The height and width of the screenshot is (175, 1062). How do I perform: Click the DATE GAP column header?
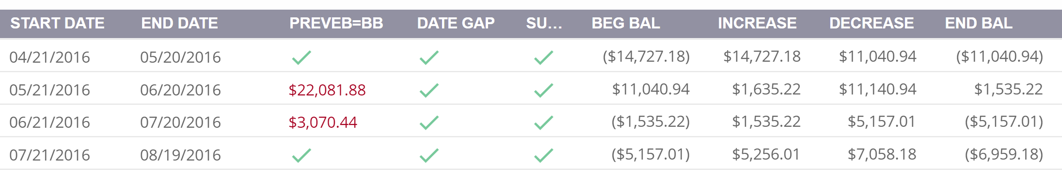click(x=456, y=23)
